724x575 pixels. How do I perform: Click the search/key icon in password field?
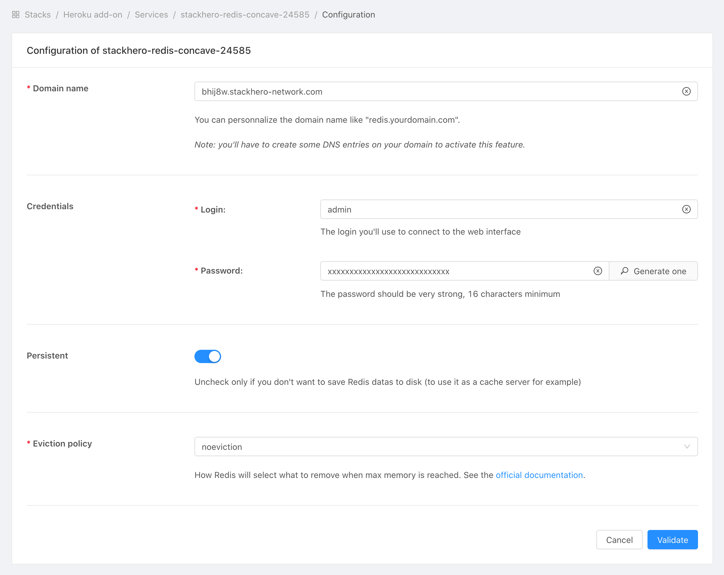tap(625, 271)
